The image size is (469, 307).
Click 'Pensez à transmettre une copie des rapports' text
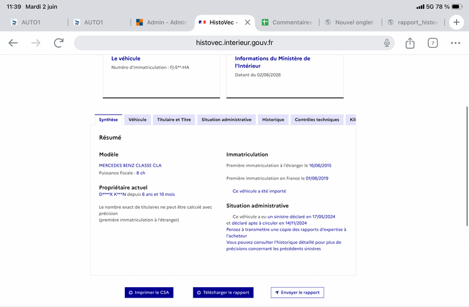pyautogui.click(x=286, y=232)
